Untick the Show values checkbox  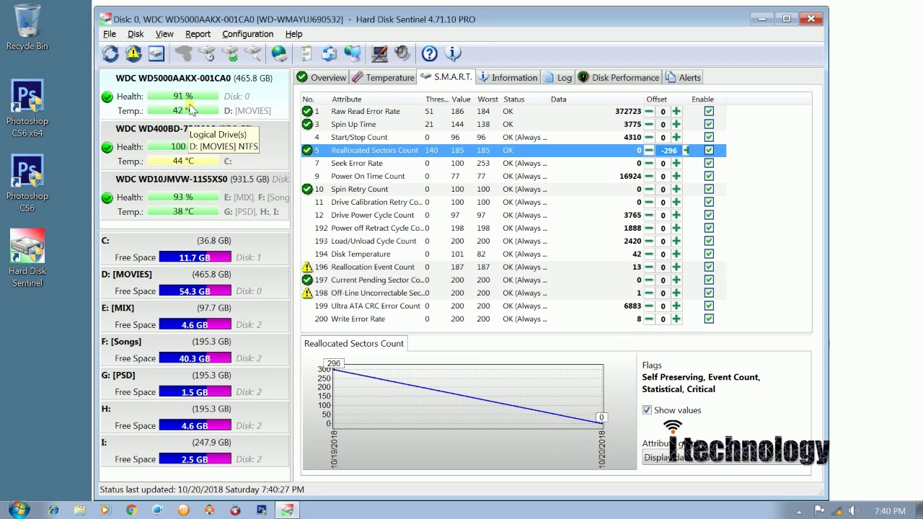click(647, 410)
